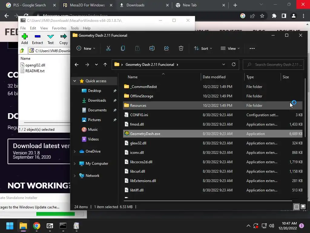This screenshot has height=233, width=310.
Task: Open the New dropdown in Explorer
Action: click(86, 48)
